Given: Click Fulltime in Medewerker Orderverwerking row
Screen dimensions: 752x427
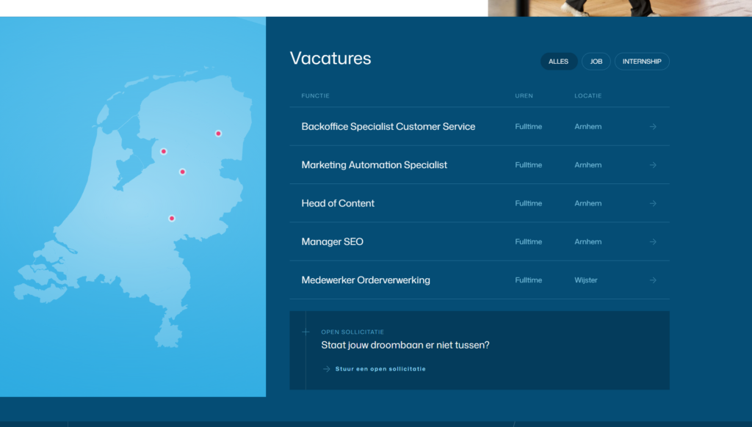Looking at the screenshot, I should [529, 280].
